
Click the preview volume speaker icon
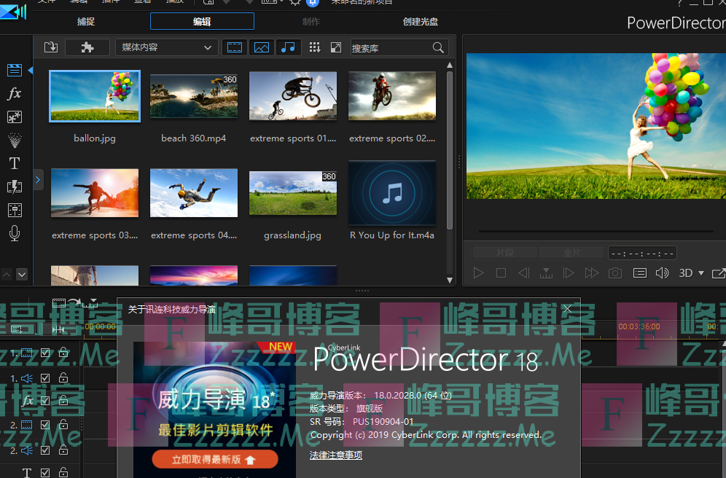pyautogui.click(x=662, y=273)
